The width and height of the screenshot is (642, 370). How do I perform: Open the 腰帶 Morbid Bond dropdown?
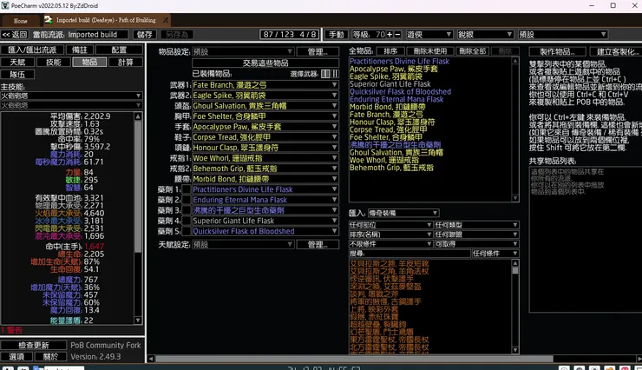pyautogui.click(x=265, y=179)
